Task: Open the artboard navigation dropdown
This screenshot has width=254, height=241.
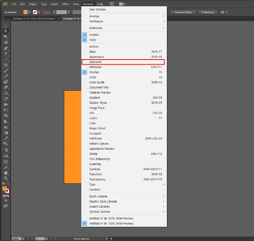Action: coord(47,239)
